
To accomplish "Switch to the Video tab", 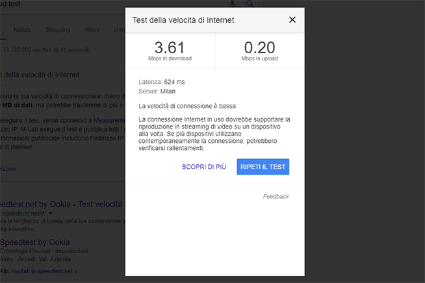I will coord(92,30).
